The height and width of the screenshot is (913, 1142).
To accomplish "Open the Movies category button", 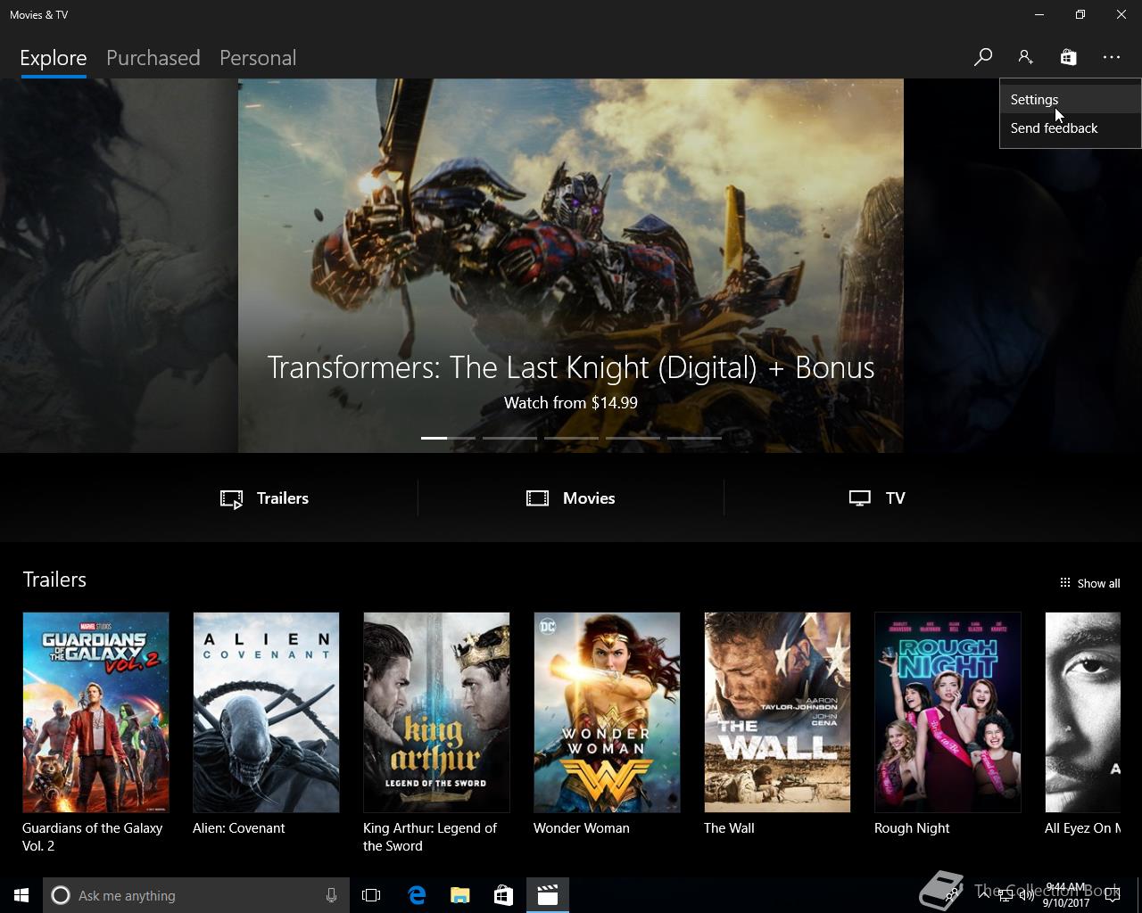I will [571, 498].
